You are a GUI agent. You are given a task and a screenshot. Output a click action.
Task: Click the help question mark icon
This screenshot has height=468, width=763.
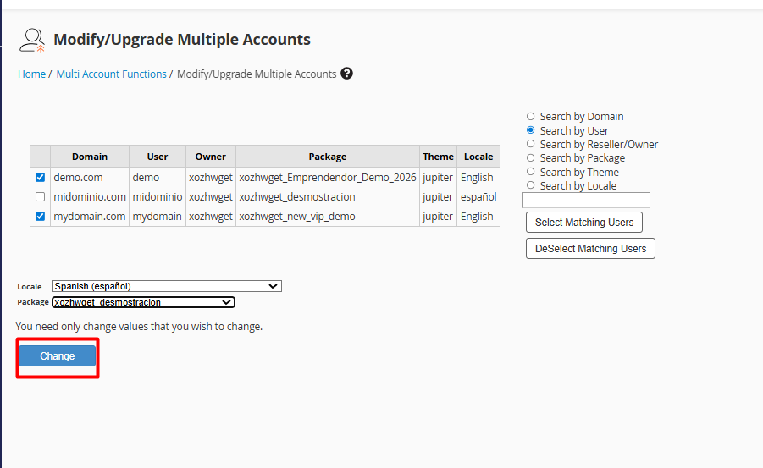click(x=346, y=74)
